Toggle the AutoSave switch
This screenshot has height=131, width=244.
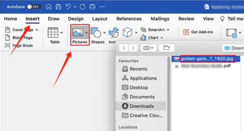(34, 7)
